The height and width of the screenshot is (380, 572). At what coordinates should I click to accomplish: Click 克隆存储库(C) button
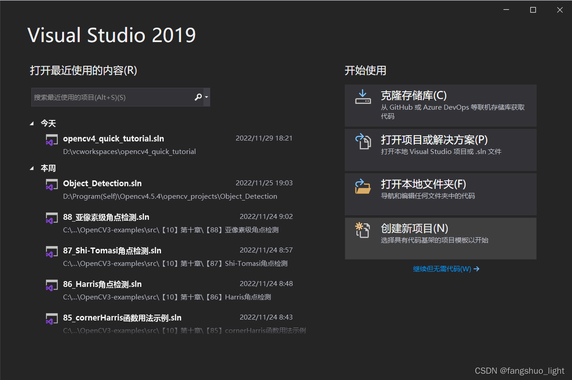441,106
